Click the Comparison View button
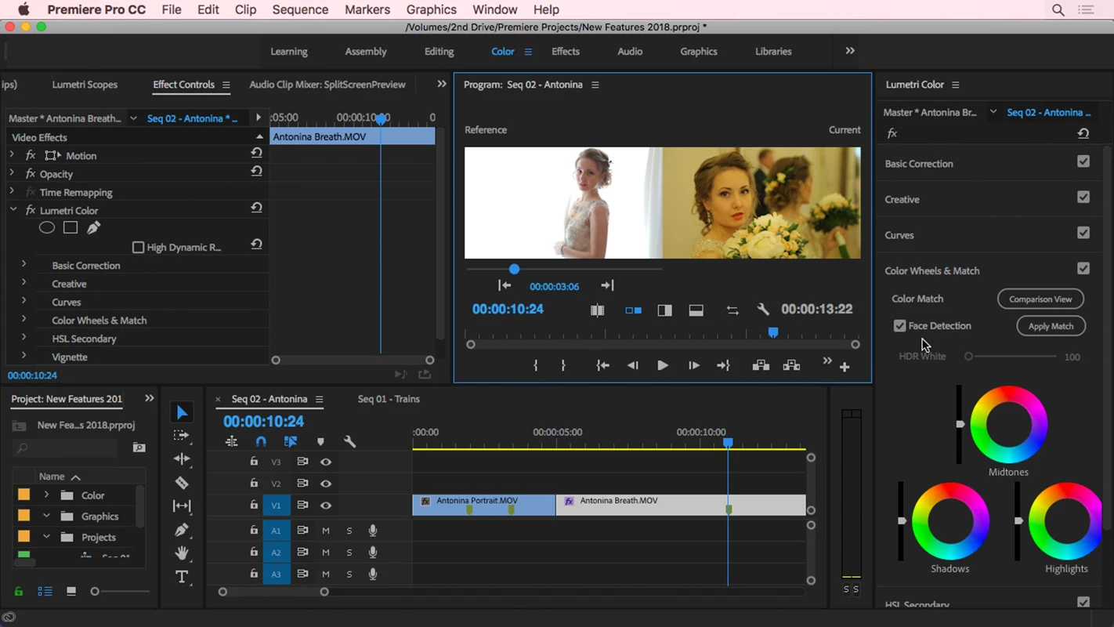The image size is (1114, 627). click(x=1040, y=299)
